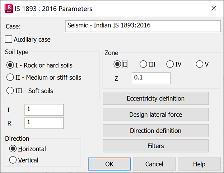Choose Zone V radio button

click(200, 65)
